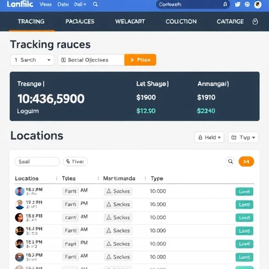This screenshot has width=269, height=269.
Task: Click the magnifier search icon in top bar
Action: point(95,4)
